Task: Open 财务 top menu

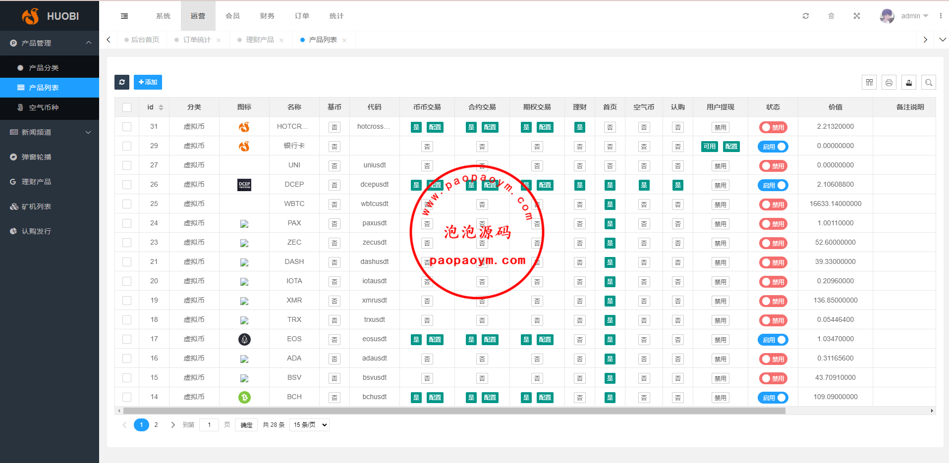Action: point(267,16)
